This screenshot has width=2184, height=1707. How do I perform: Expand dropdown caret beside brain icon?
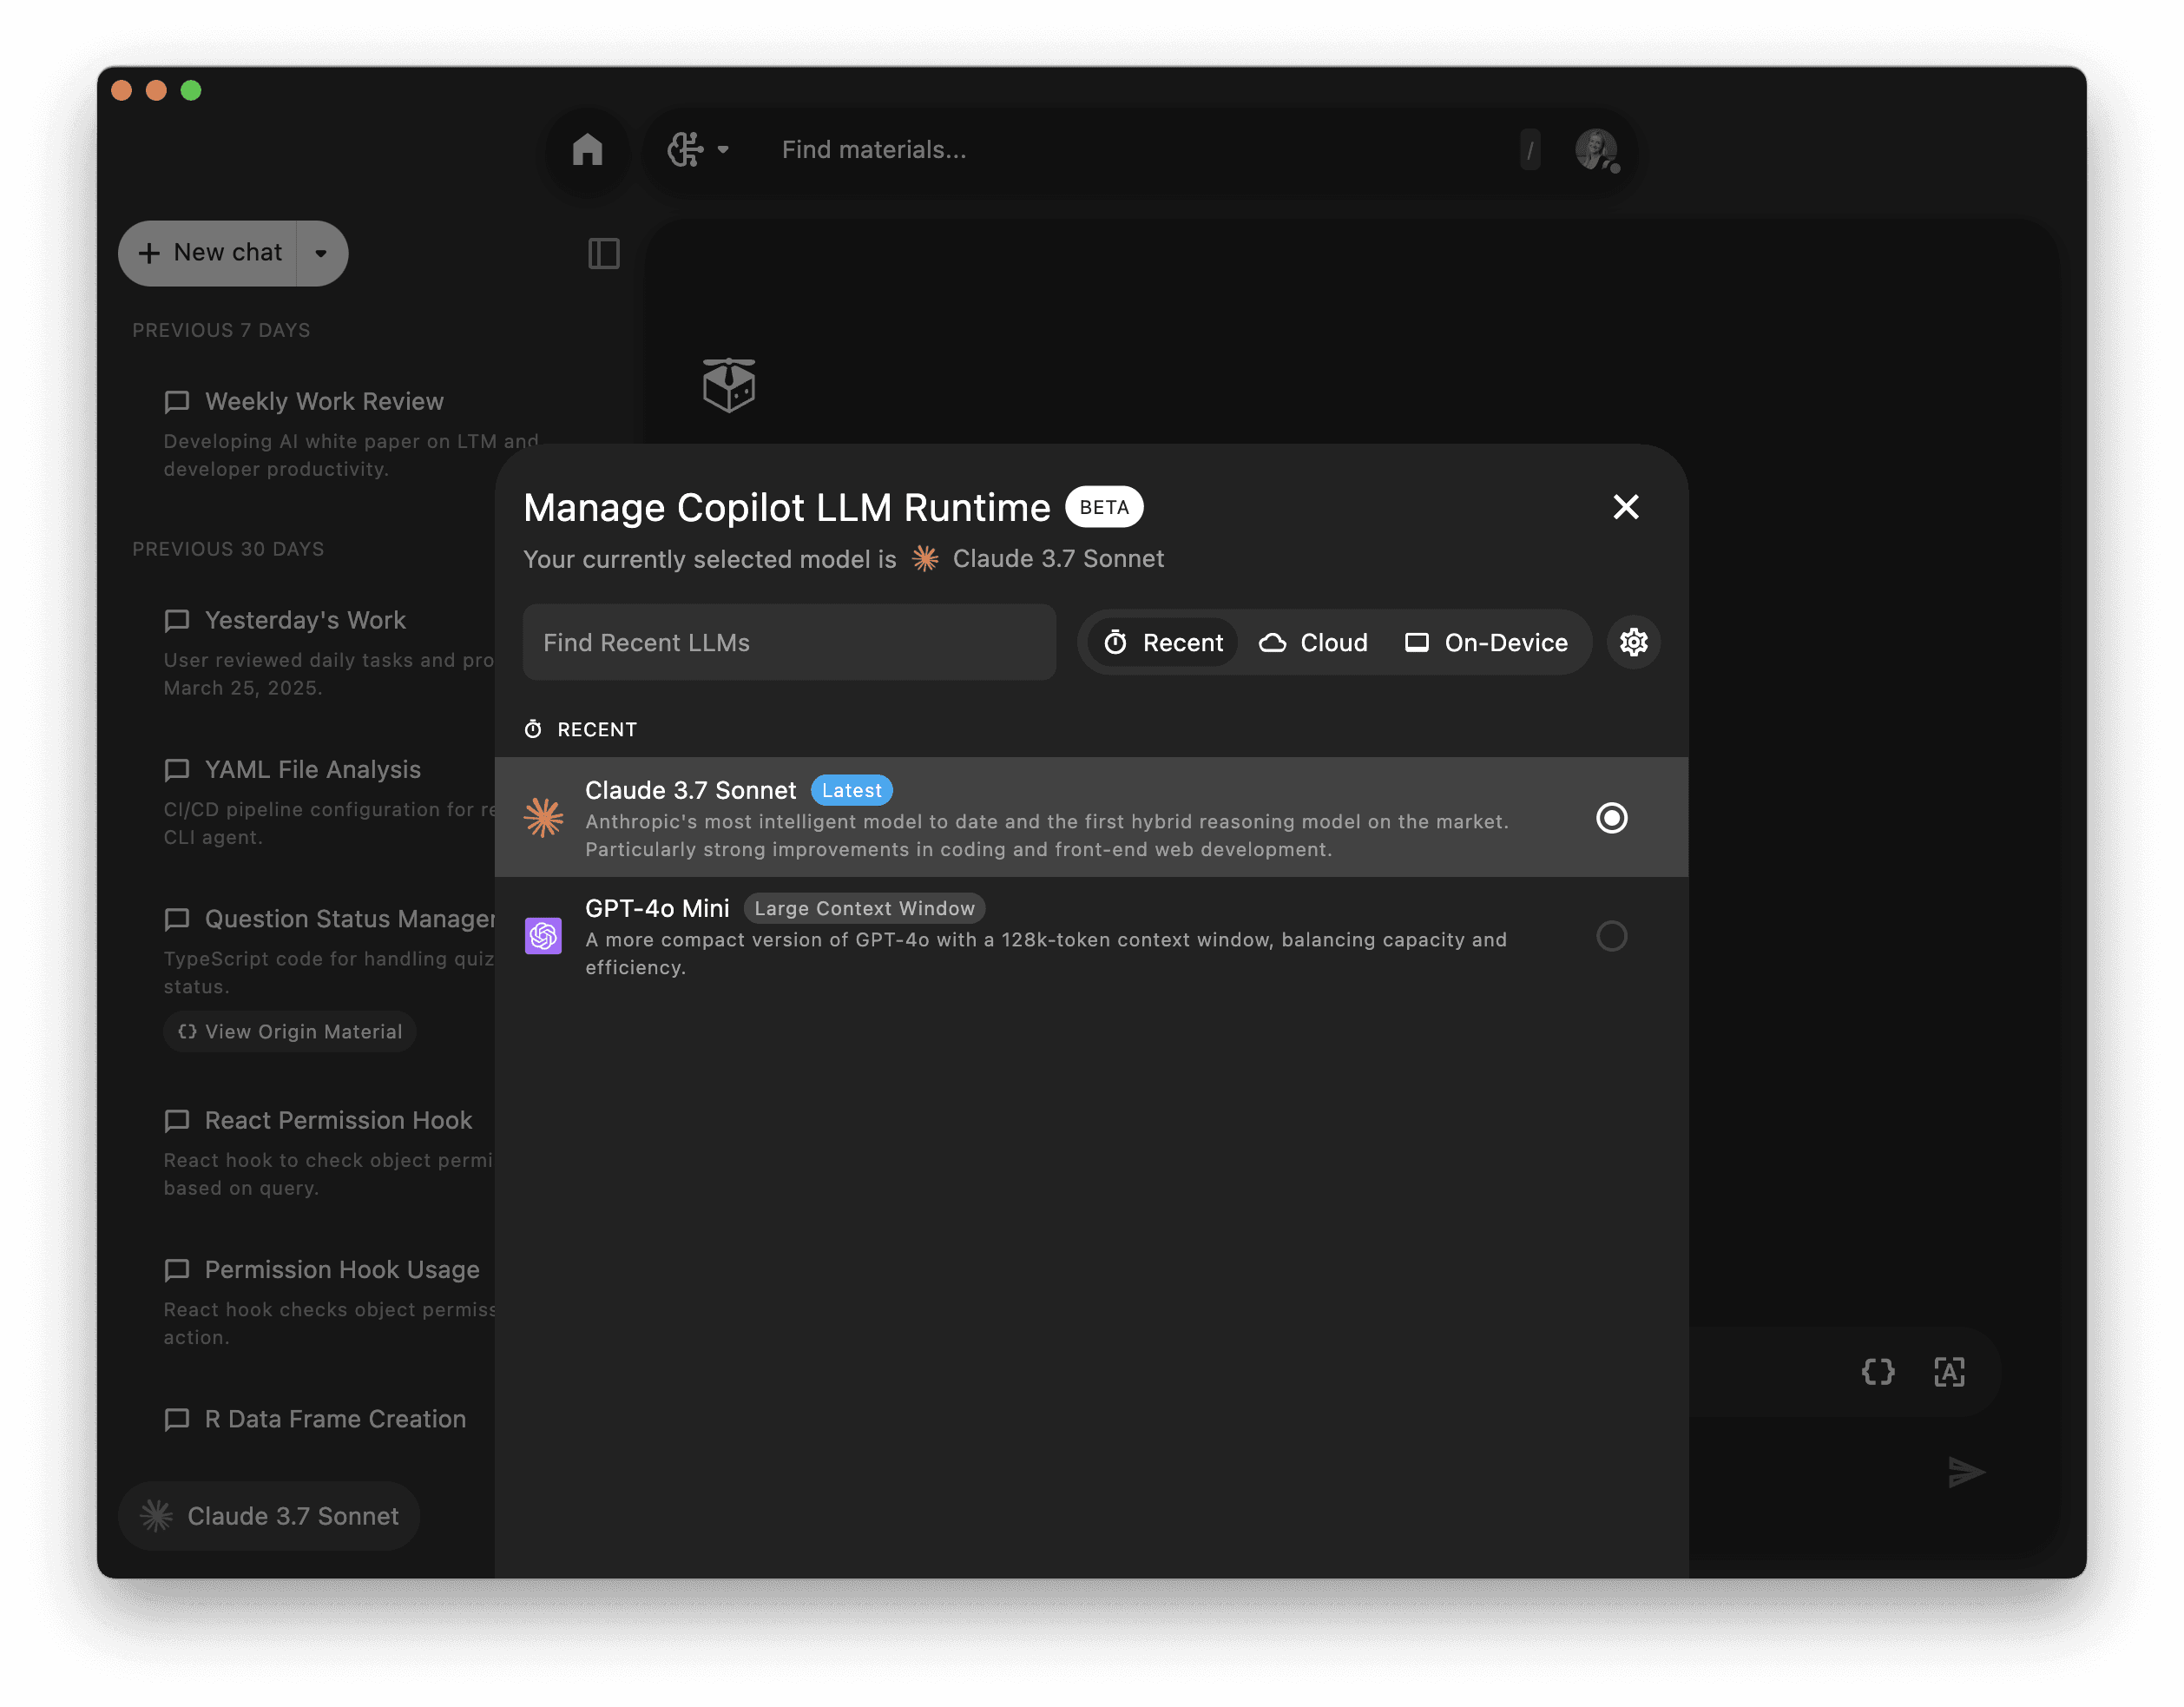click(x=723, y=150)
